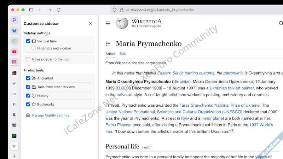Open the Pablo Picasso link
This screenshot has height=159, width=283.
pos(119,125)
